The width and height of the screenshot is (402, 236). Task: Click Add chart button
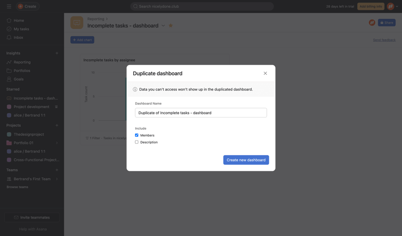(x=82, y=40)
